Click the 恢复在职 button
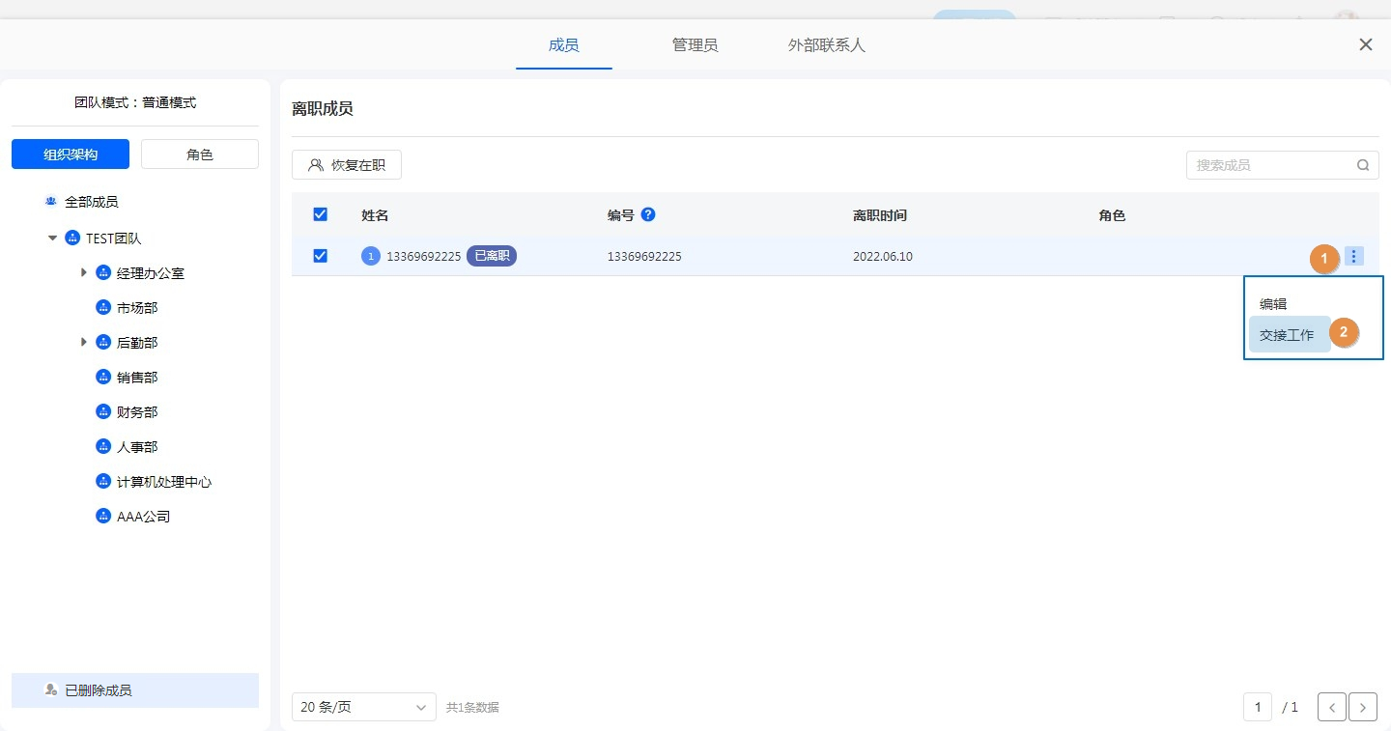Image resolution: width=1391 pixels, height=731 pixels. pyautogui.click(x=347, y=165)
